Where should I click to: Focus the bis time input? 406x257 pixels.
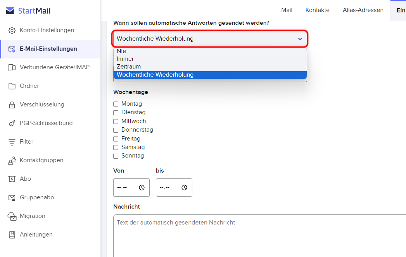[x=174, y=187]
